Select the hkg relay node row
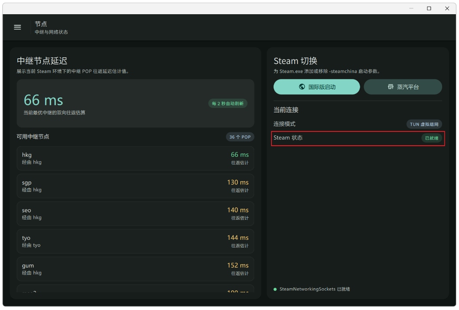Image resolution: width=459 pixels, height=310 pixels. click(x=135, y=159)
